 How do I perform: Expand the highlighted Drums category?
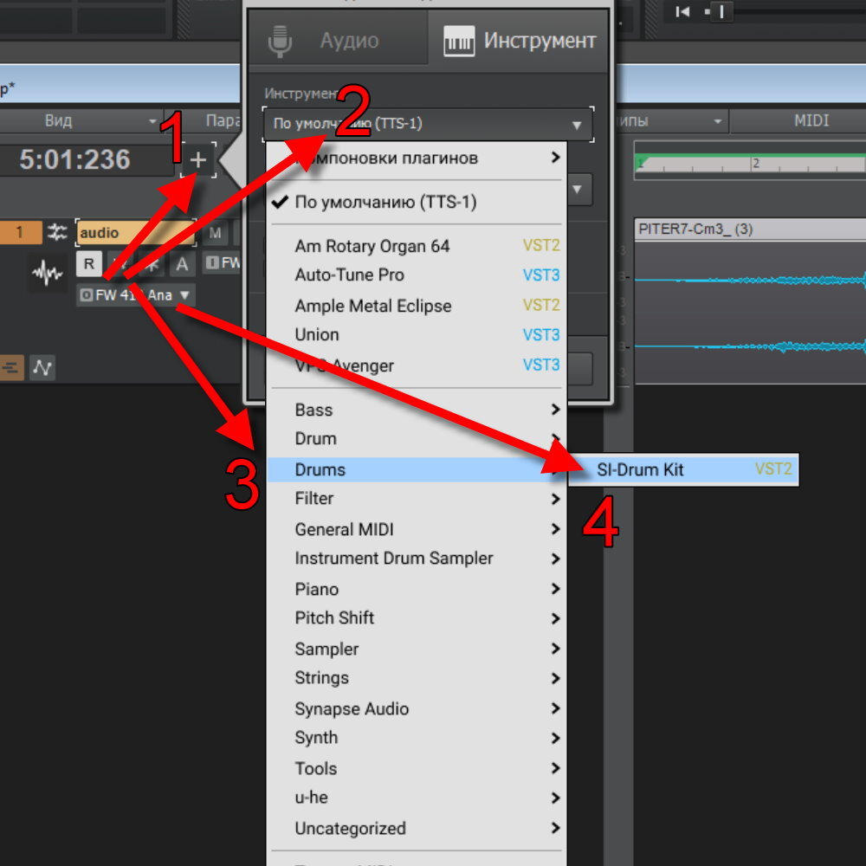[x=417, y=469]
